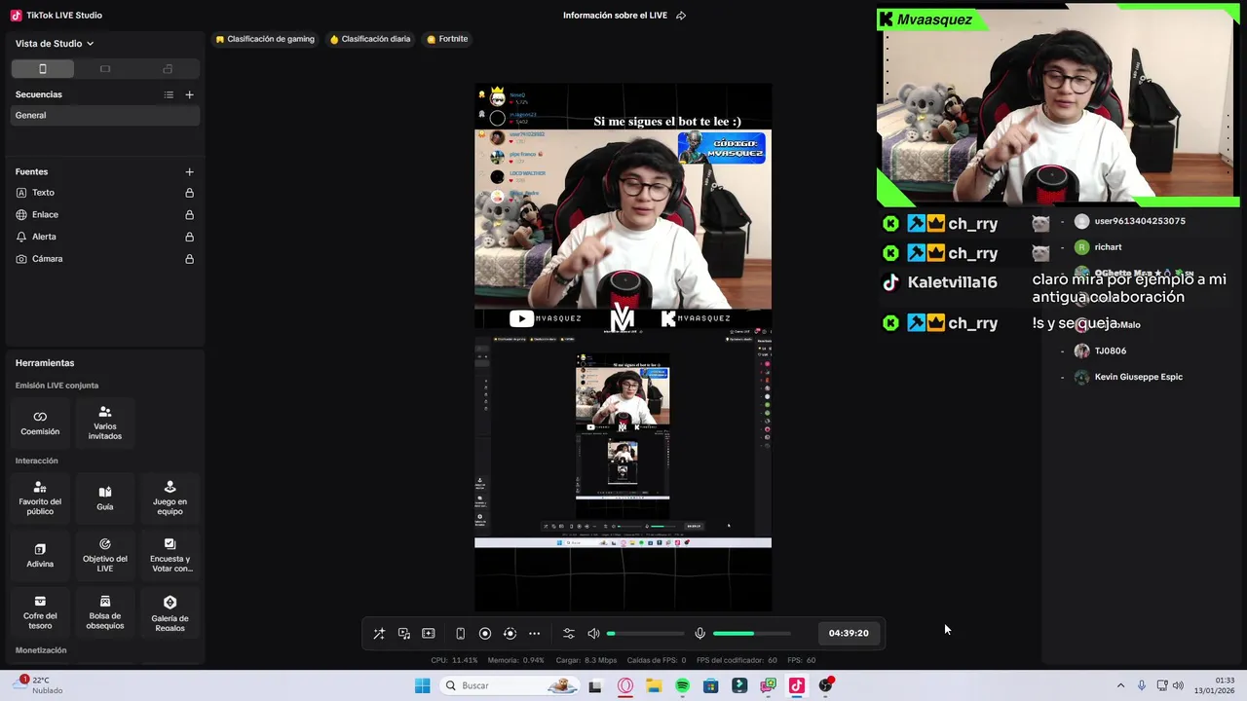The image size is (1247, 701).
Task: Click user Kevin Giuseppe Espic in viewer list
Action: click(x=1138, y=377)
